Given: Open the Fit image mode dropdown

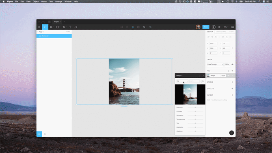Looking at the screenshot, I should coord(182,81).
